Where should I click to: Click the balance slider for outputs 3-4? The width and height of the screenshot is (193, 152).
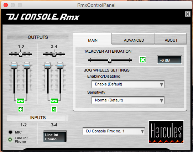pos(54,54)
